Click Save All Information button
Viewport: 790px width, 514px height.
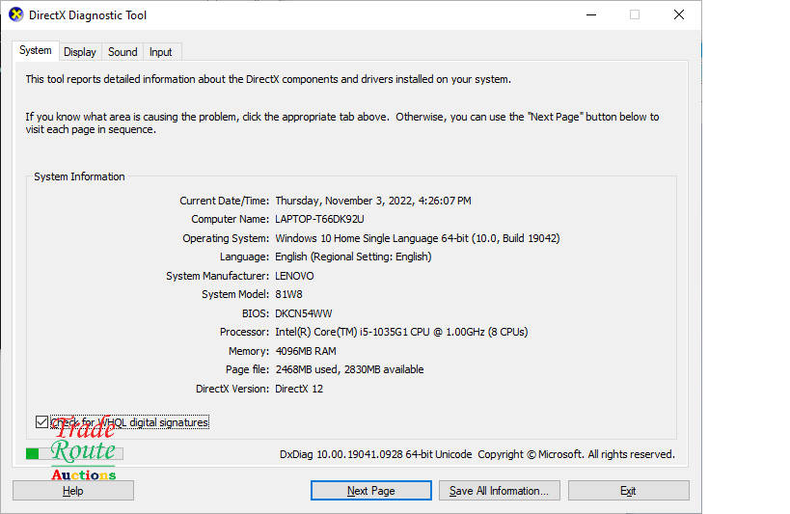tap(499, 491)
